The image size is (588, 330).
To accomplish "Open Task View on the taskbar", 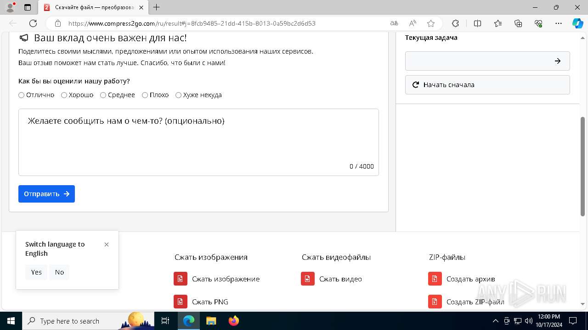I will 165,321.
